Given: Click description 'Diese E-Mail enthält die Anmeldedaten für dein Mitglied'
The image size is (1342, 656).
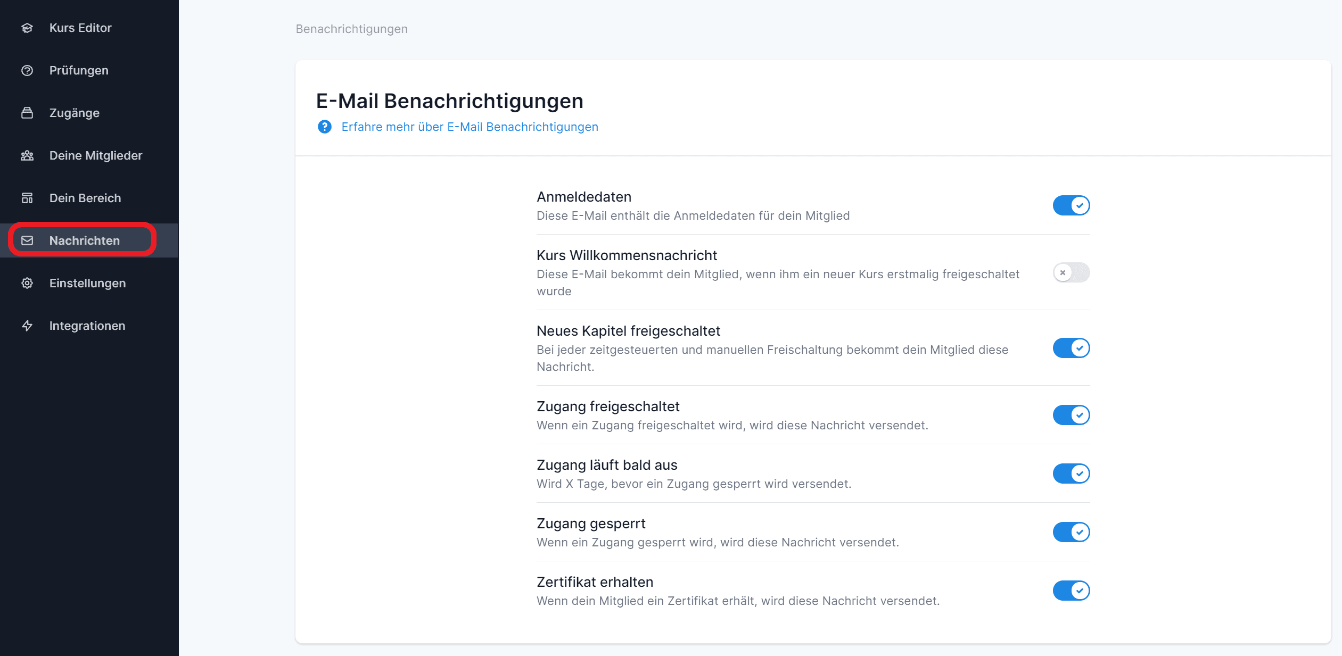Looking at the screenshot, I should pyautogui.click(x=693, y=215).
